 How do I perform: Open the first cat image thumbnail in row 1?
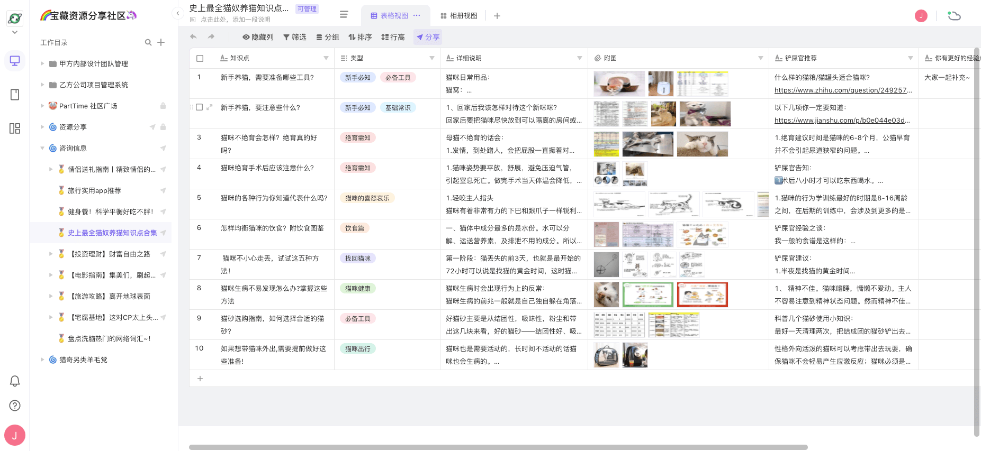(619, 84)
